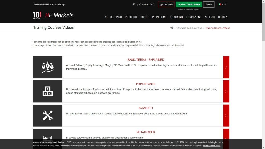Click 'Membri del HF Markets Group' text
This screenshot has width=265, height=149.
click(x=49, y=5)
